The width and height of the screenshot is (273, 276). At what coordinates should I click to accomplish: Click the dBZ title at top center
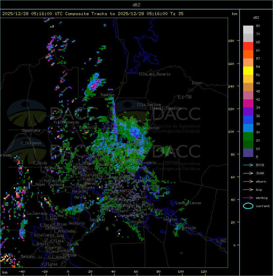click(136, 5)
